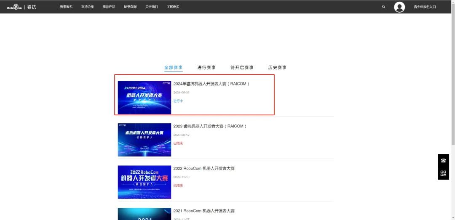Click the 青少年报名入口 link
The image size is (455, 220).
(x=425, y=7)
